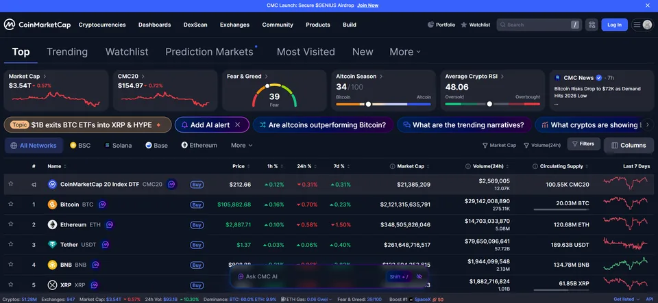This screenshot has width=658, height=303.
Task: Open the Filters button
Action: tap(584, 144)
